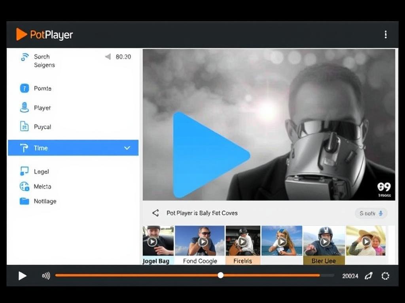
Task: Click the large blue play button on video
Action: [x=211, y=155]
